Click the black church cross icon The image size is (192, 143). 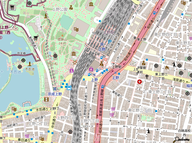147,77
